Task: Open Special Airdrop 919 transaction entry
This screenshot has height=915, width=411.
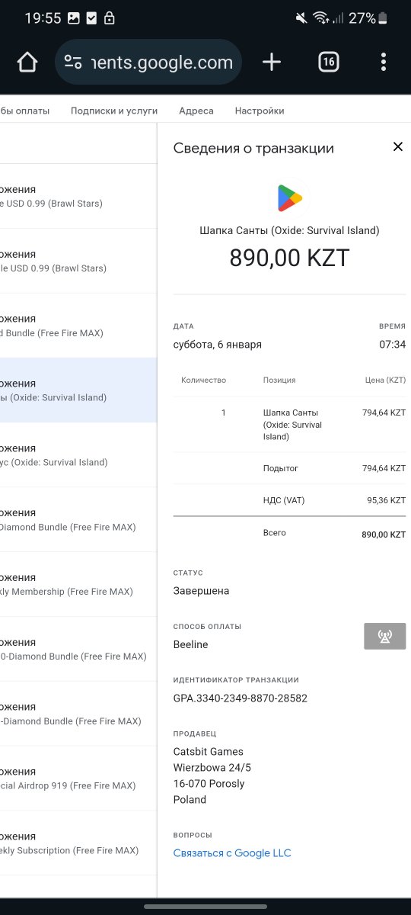Action: click(x=78, y=778)
